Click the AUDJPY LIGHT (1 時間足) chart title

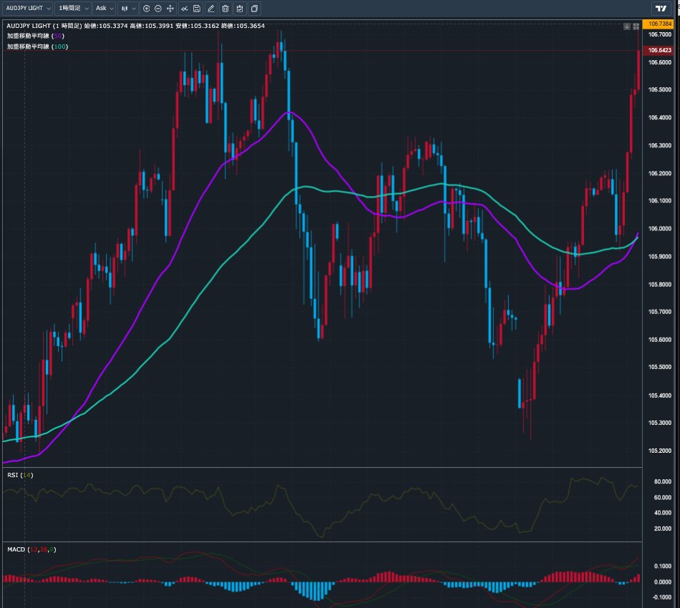coord(44,26)
